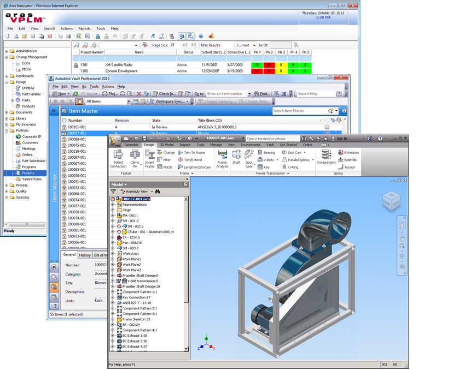Collapse the Change Management folder
Screen dimensions: 459x370
[7, 57]
